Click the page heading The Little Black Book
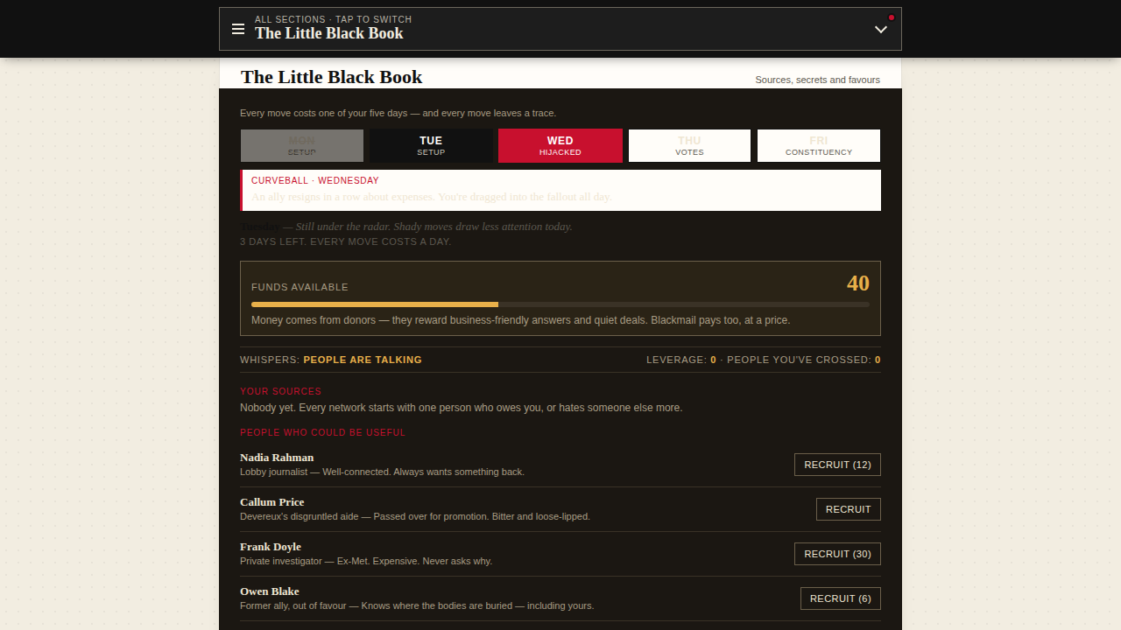Screen dimensions: 1121x630 332,77
